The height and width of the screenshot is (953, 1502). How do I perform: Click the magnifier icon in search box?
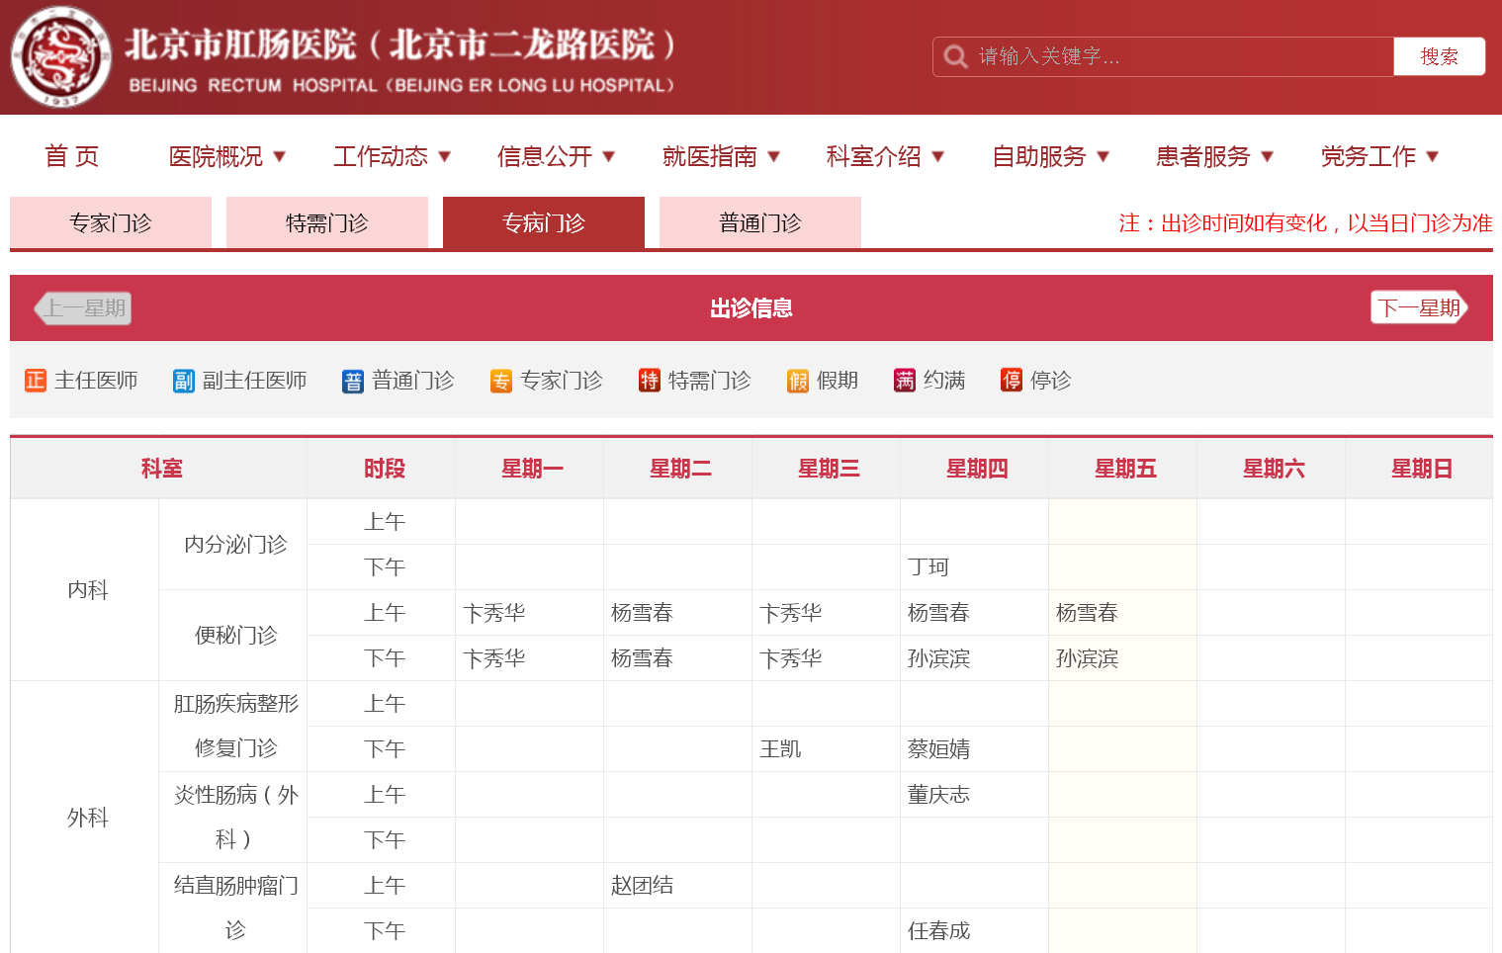[x=955, y=56]
